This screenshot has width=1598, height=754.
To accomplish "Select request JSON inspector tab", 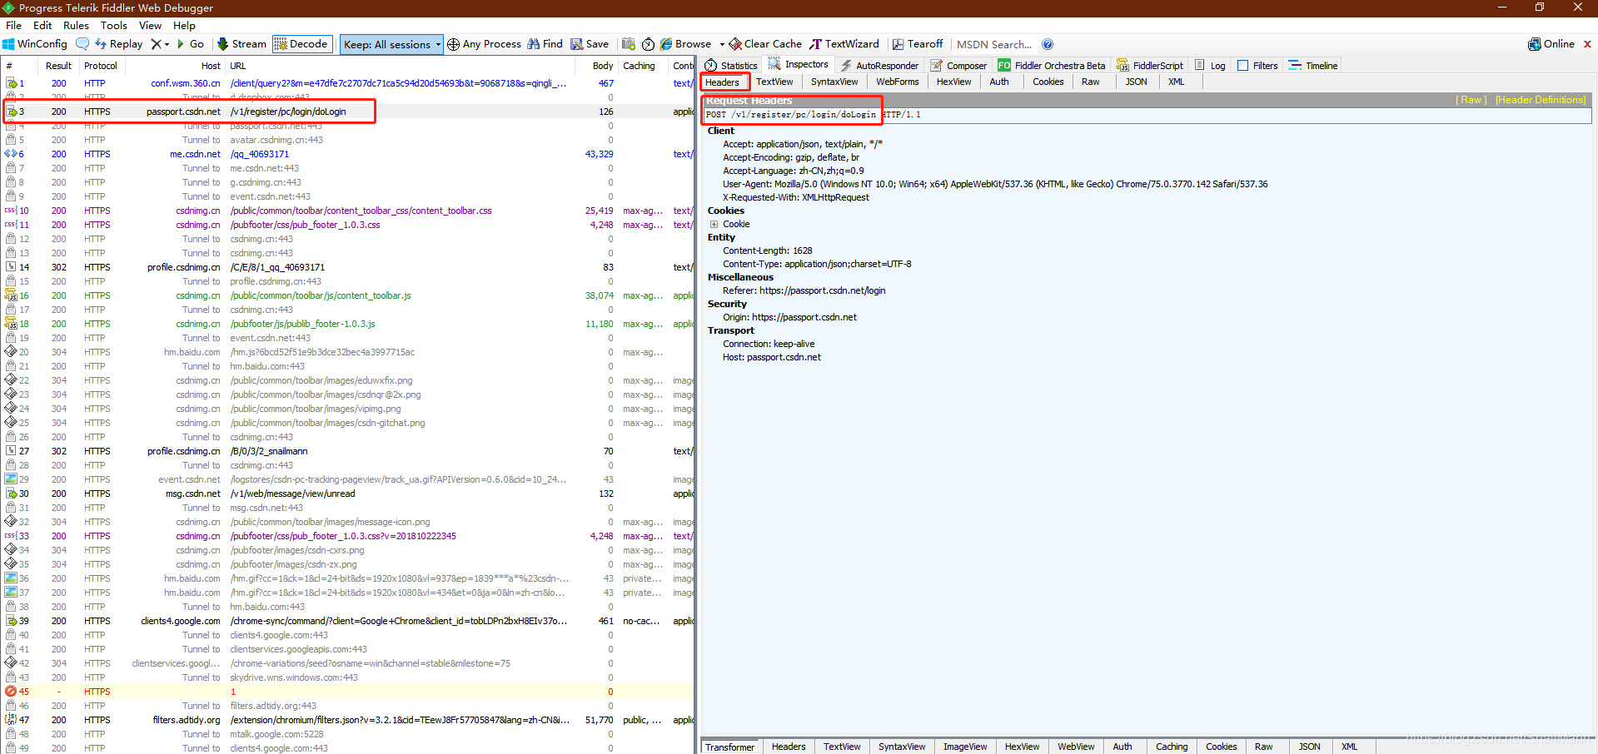I will [1137, 82].
